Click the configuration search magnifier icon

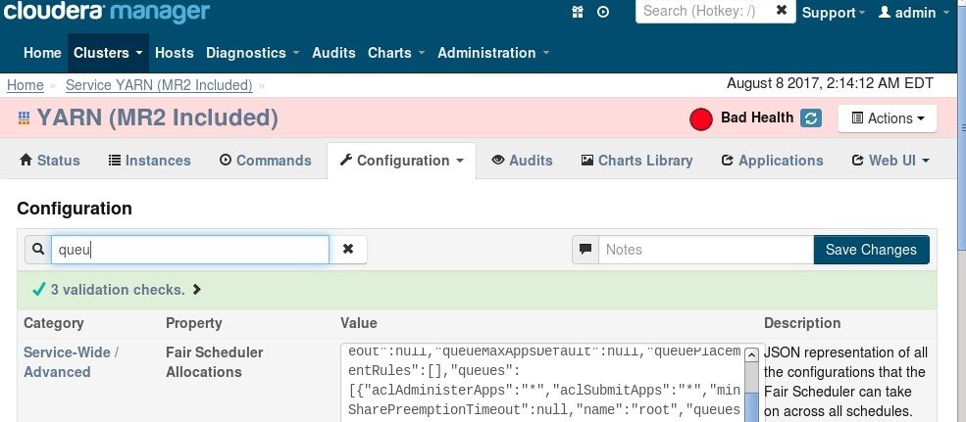click(x=37, y=250)
